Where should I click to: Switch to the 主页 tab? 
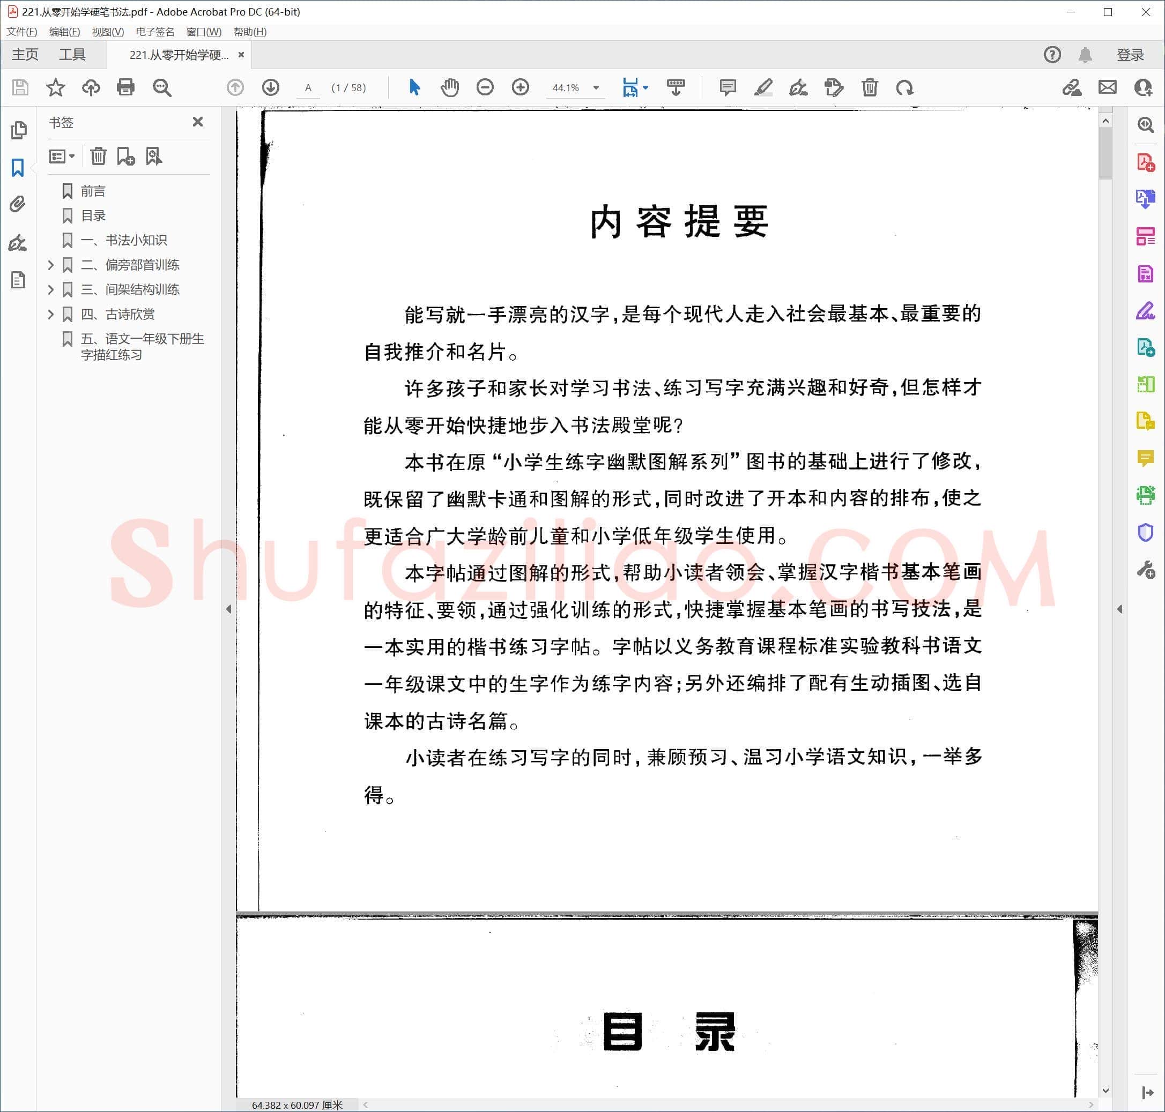click(x=25, y=55)
